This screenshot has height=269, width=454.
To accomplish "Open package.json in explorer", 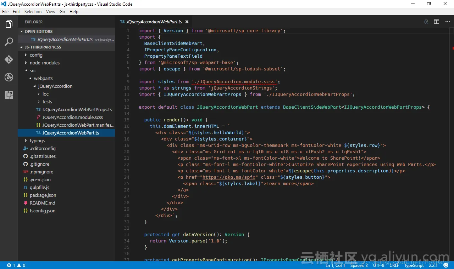I will [66, 195].
